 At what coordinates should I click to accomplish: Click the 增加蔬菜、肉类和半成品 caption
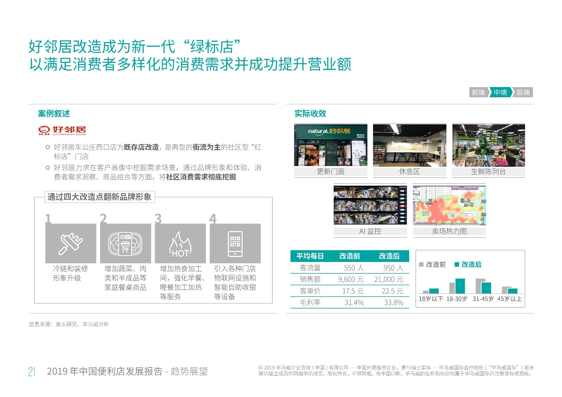click(125, 278)
